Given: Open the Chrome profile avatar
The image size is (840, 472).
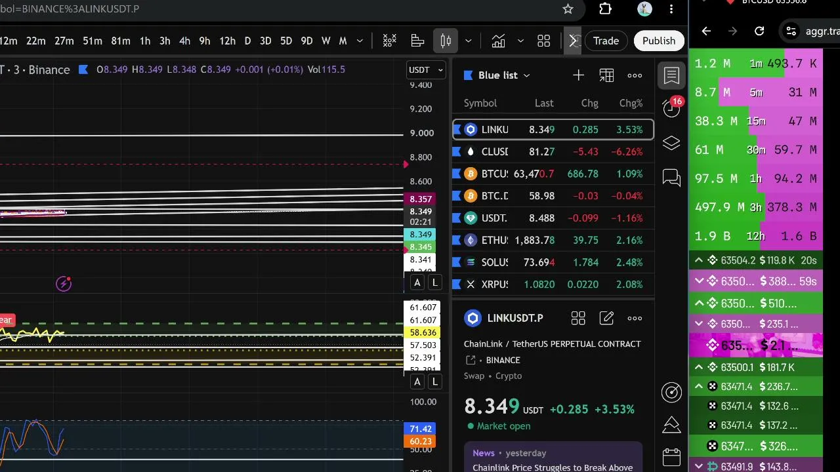Looking at the screenshot, I should pyautogui.click(x=644, y=9).
